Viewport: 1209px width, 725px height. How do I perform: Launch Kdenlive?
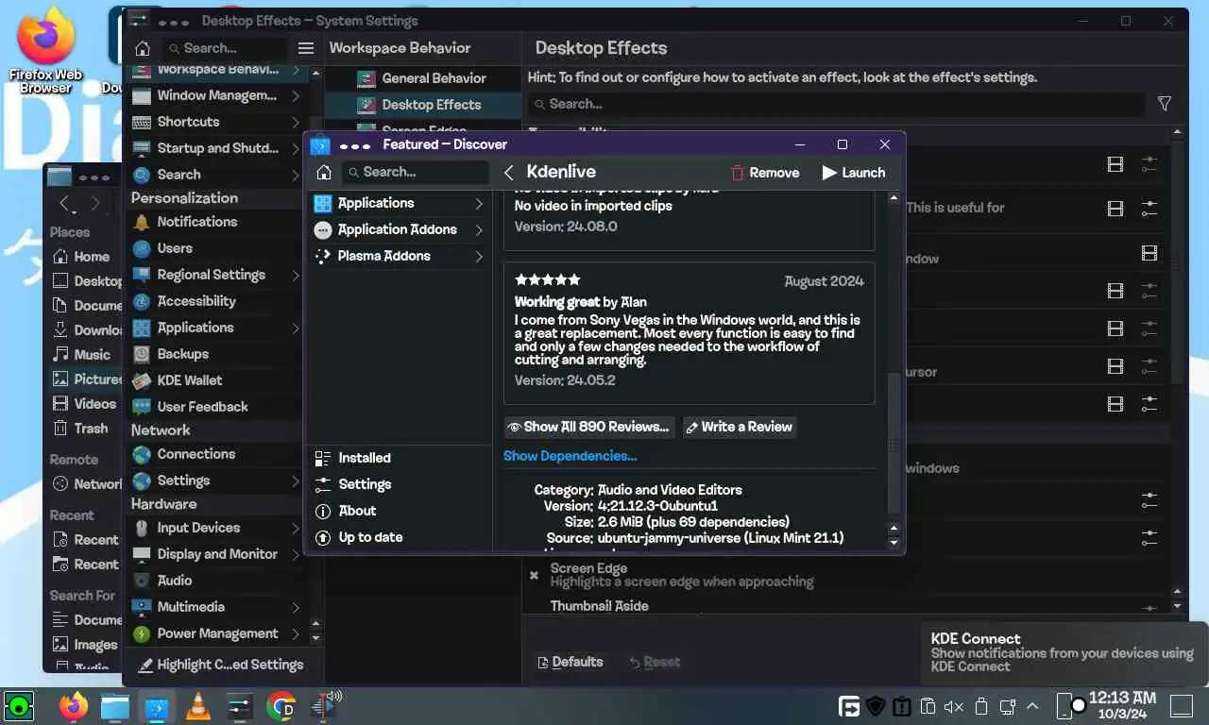(x=853, y=173)
